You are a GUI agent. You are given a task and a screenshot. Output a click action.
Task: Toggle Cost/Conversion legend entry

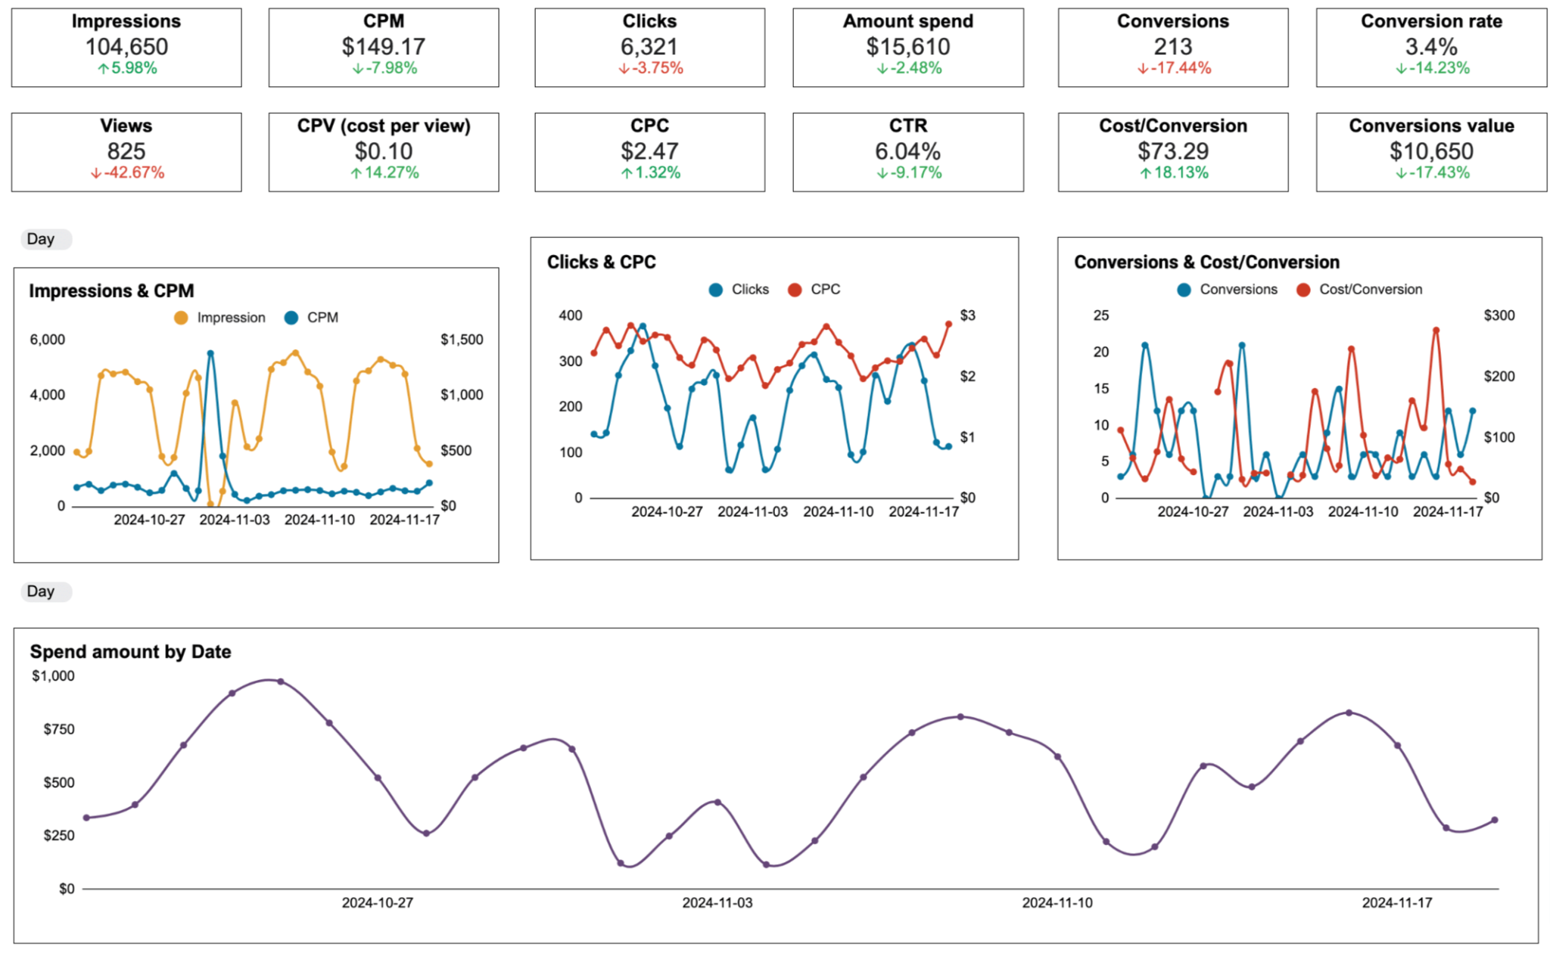click(x=1303, y=290)
